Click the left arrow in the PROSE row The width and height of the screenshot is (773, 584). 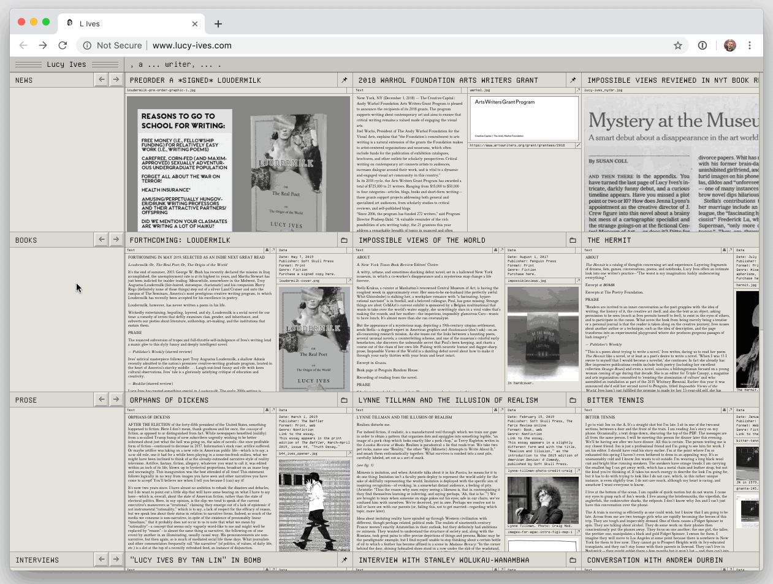coord(102,400)
